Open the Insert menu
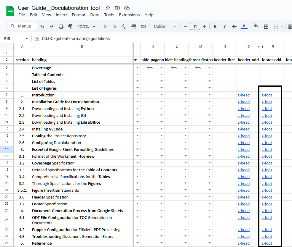The image size is (292, 247). [x=61, y=15]
